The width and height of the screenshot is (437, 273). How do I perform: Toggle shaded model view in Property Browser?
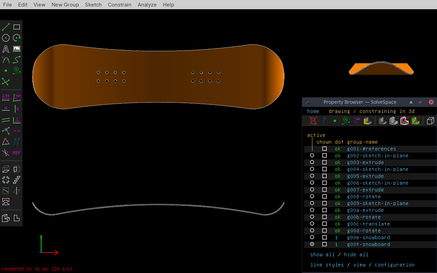tap(383, 121)
